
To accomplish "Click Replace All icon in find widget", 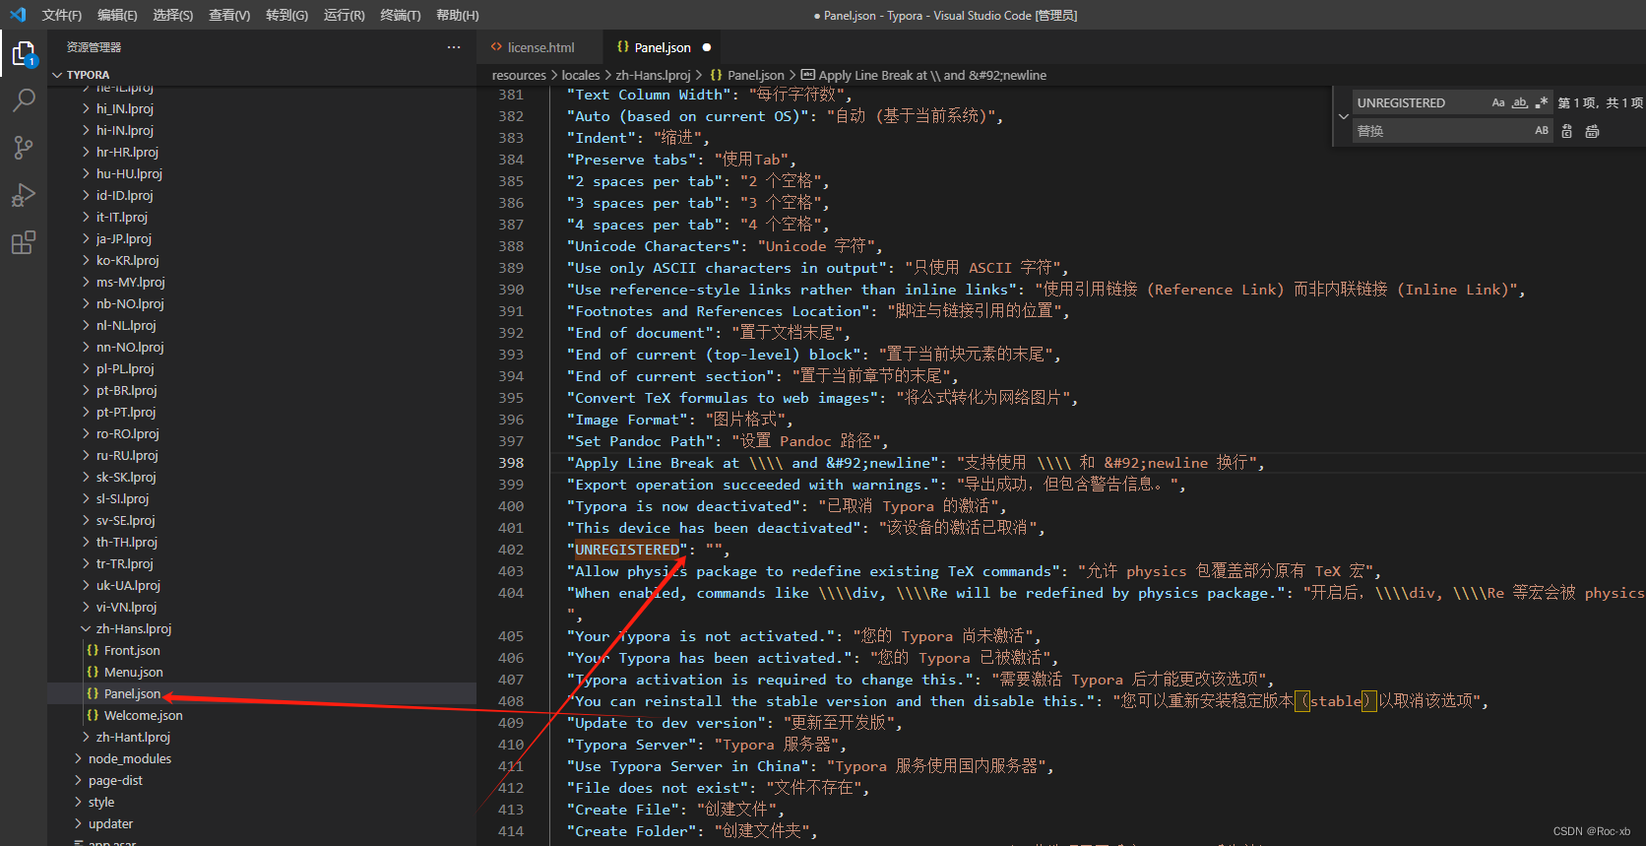I will [1592, 131].
